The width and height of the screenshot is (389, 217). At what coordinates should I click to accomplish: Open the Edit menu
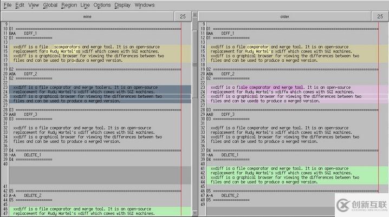pyautogui.click(x=20, y=5)
